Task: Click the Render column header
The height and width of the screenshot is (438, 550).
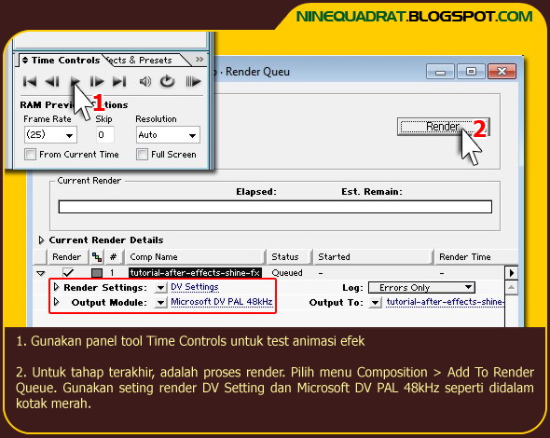Action: click(66, 257)
